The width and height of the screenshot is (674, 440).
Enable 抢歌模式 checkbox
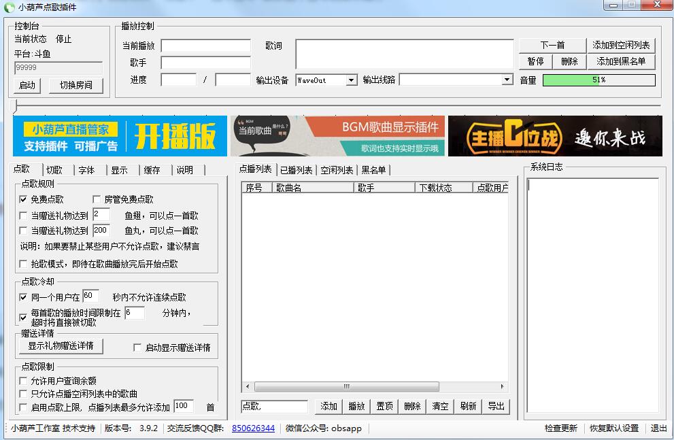(24, 264)
